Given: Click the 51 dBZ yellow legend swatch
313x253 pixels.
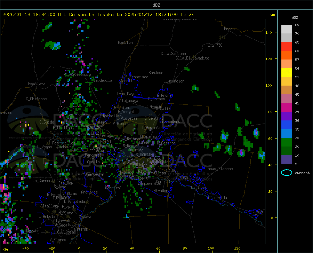Looking at the screenshot, I should point(287,72).
